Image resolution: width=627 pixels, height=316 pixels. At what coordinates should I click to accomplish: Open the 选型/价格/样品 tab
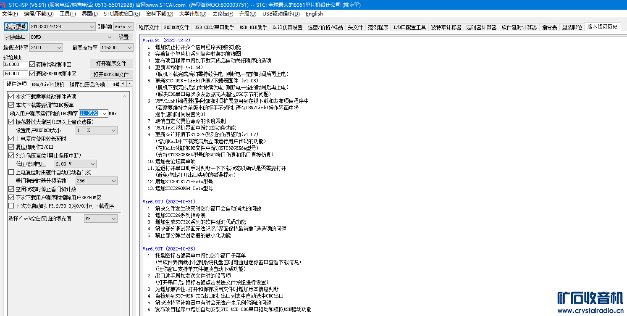pos(325,27)
